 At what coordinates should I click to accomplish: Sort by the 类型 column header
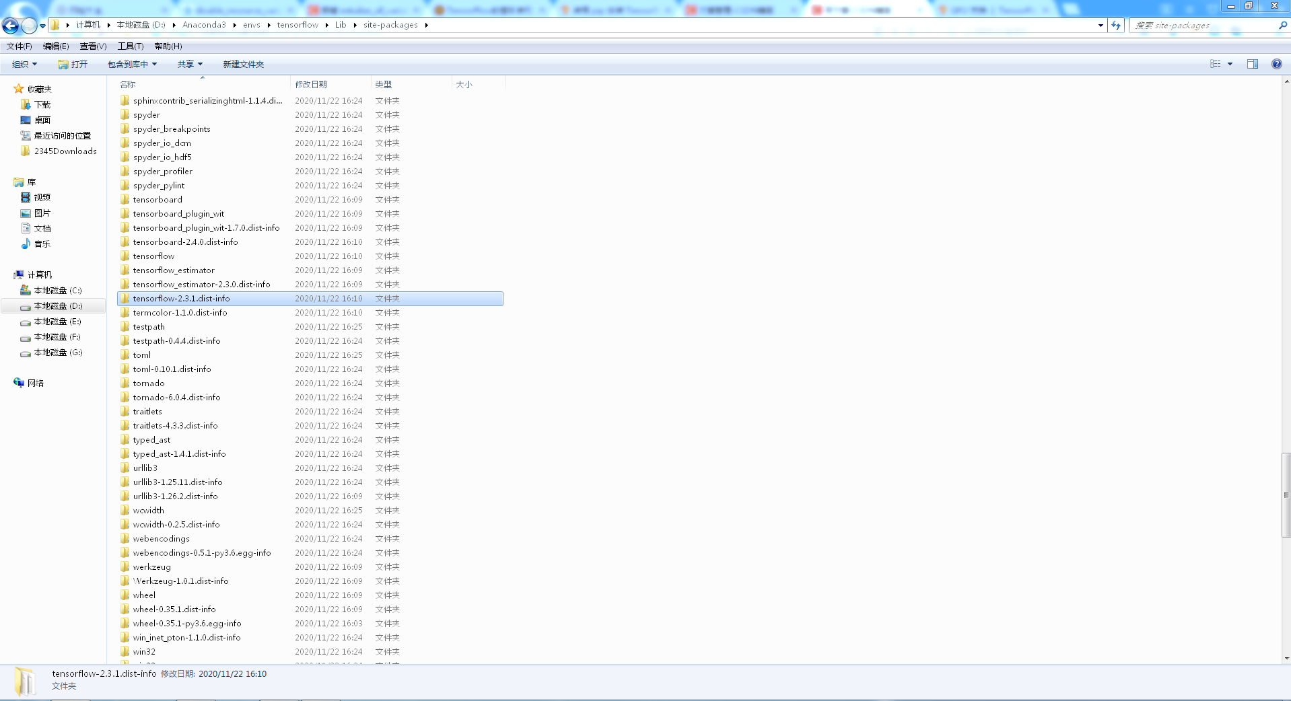(411, 84)
